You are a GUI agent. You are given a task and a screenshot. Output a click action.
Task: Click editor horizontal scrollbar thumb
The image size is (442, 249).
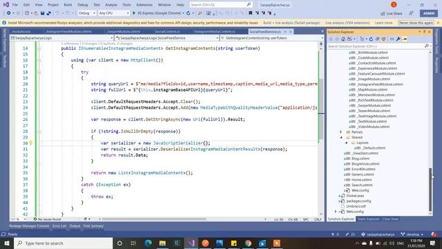tap(154, 219)
